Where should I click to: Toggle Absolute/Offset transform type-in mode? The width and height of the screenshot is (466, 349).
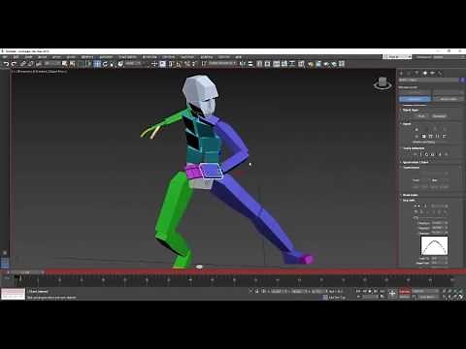(263, 291)
